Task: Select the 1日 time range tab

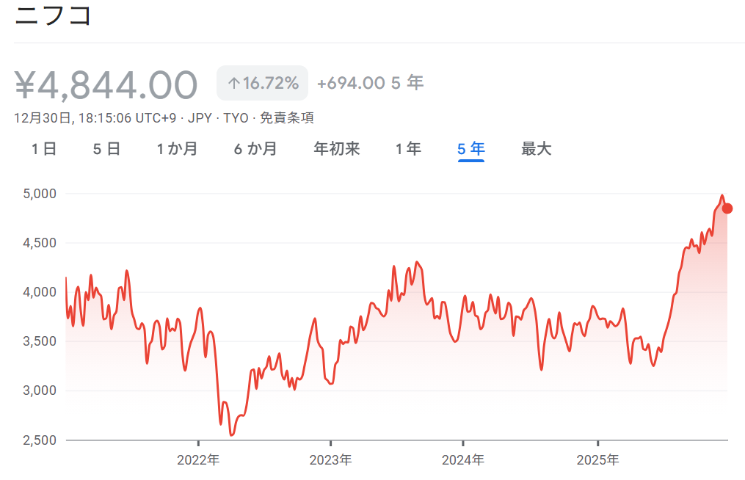Action: pos(44,149)
